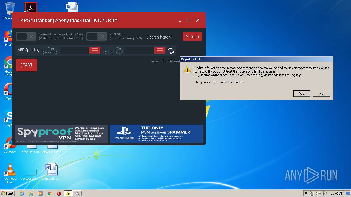Select the engineering... Word desktop file
The height and width of the screenshot is (197, 351).
[51, 172]
